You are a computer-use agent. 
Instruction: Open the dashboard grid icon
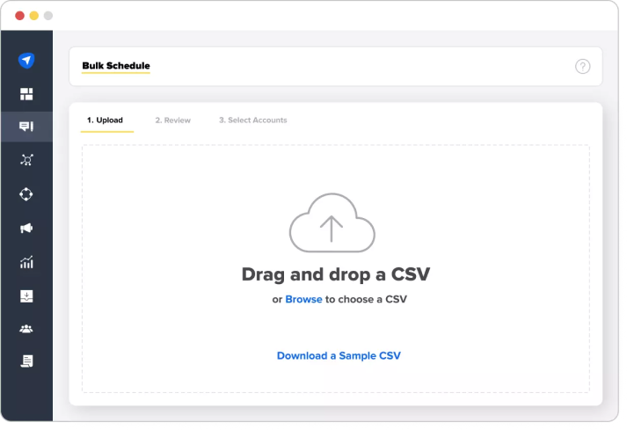(26, 94)
